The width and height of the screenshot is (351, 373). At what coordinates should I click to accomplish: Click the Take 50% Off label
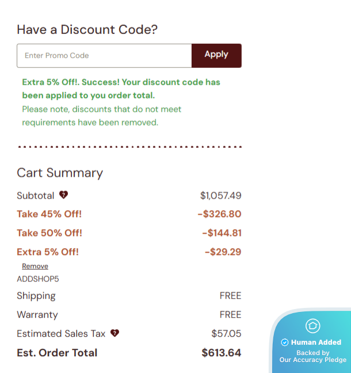[49, 233]
